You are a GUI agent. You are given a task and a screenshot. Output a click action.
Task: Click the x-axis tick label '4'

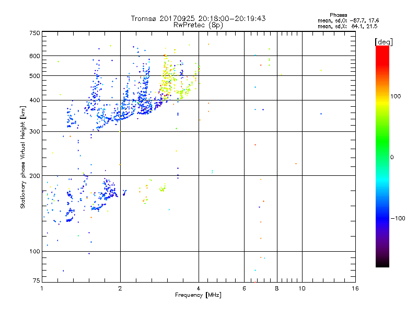coord(199,288)
